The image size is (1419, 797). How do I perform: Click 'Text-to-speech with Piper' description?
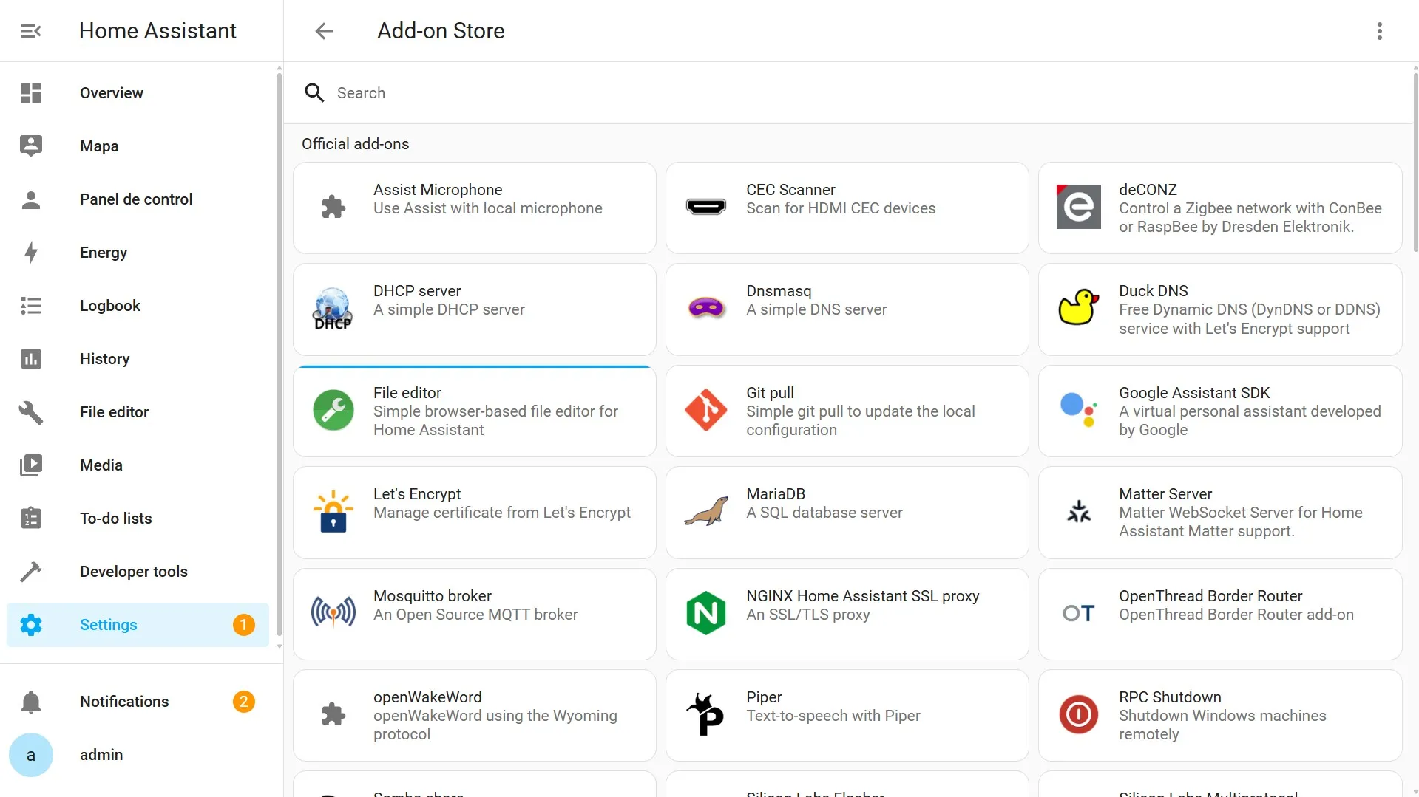(833, 716)
